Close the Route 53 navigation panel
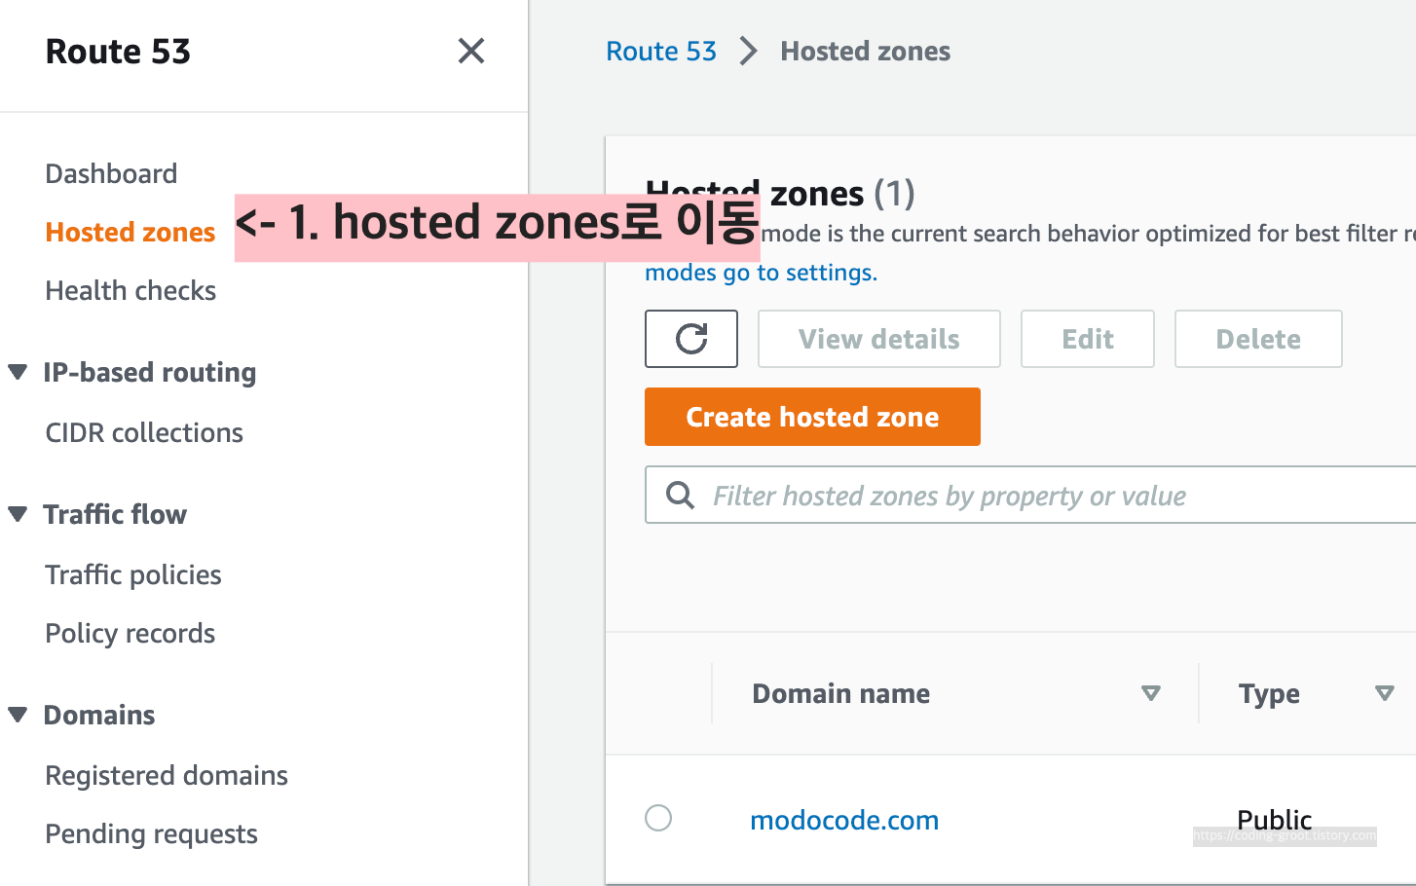The width and height of the screenshot is (1416, 886). tap(471, 51)
